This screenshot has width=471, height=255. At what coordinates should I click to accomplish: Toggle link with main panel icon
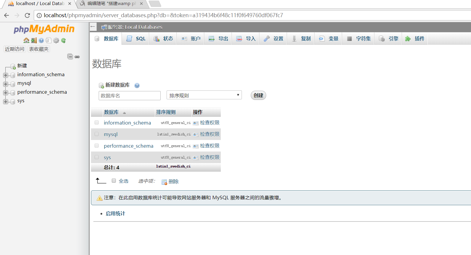tap(77, 57)
